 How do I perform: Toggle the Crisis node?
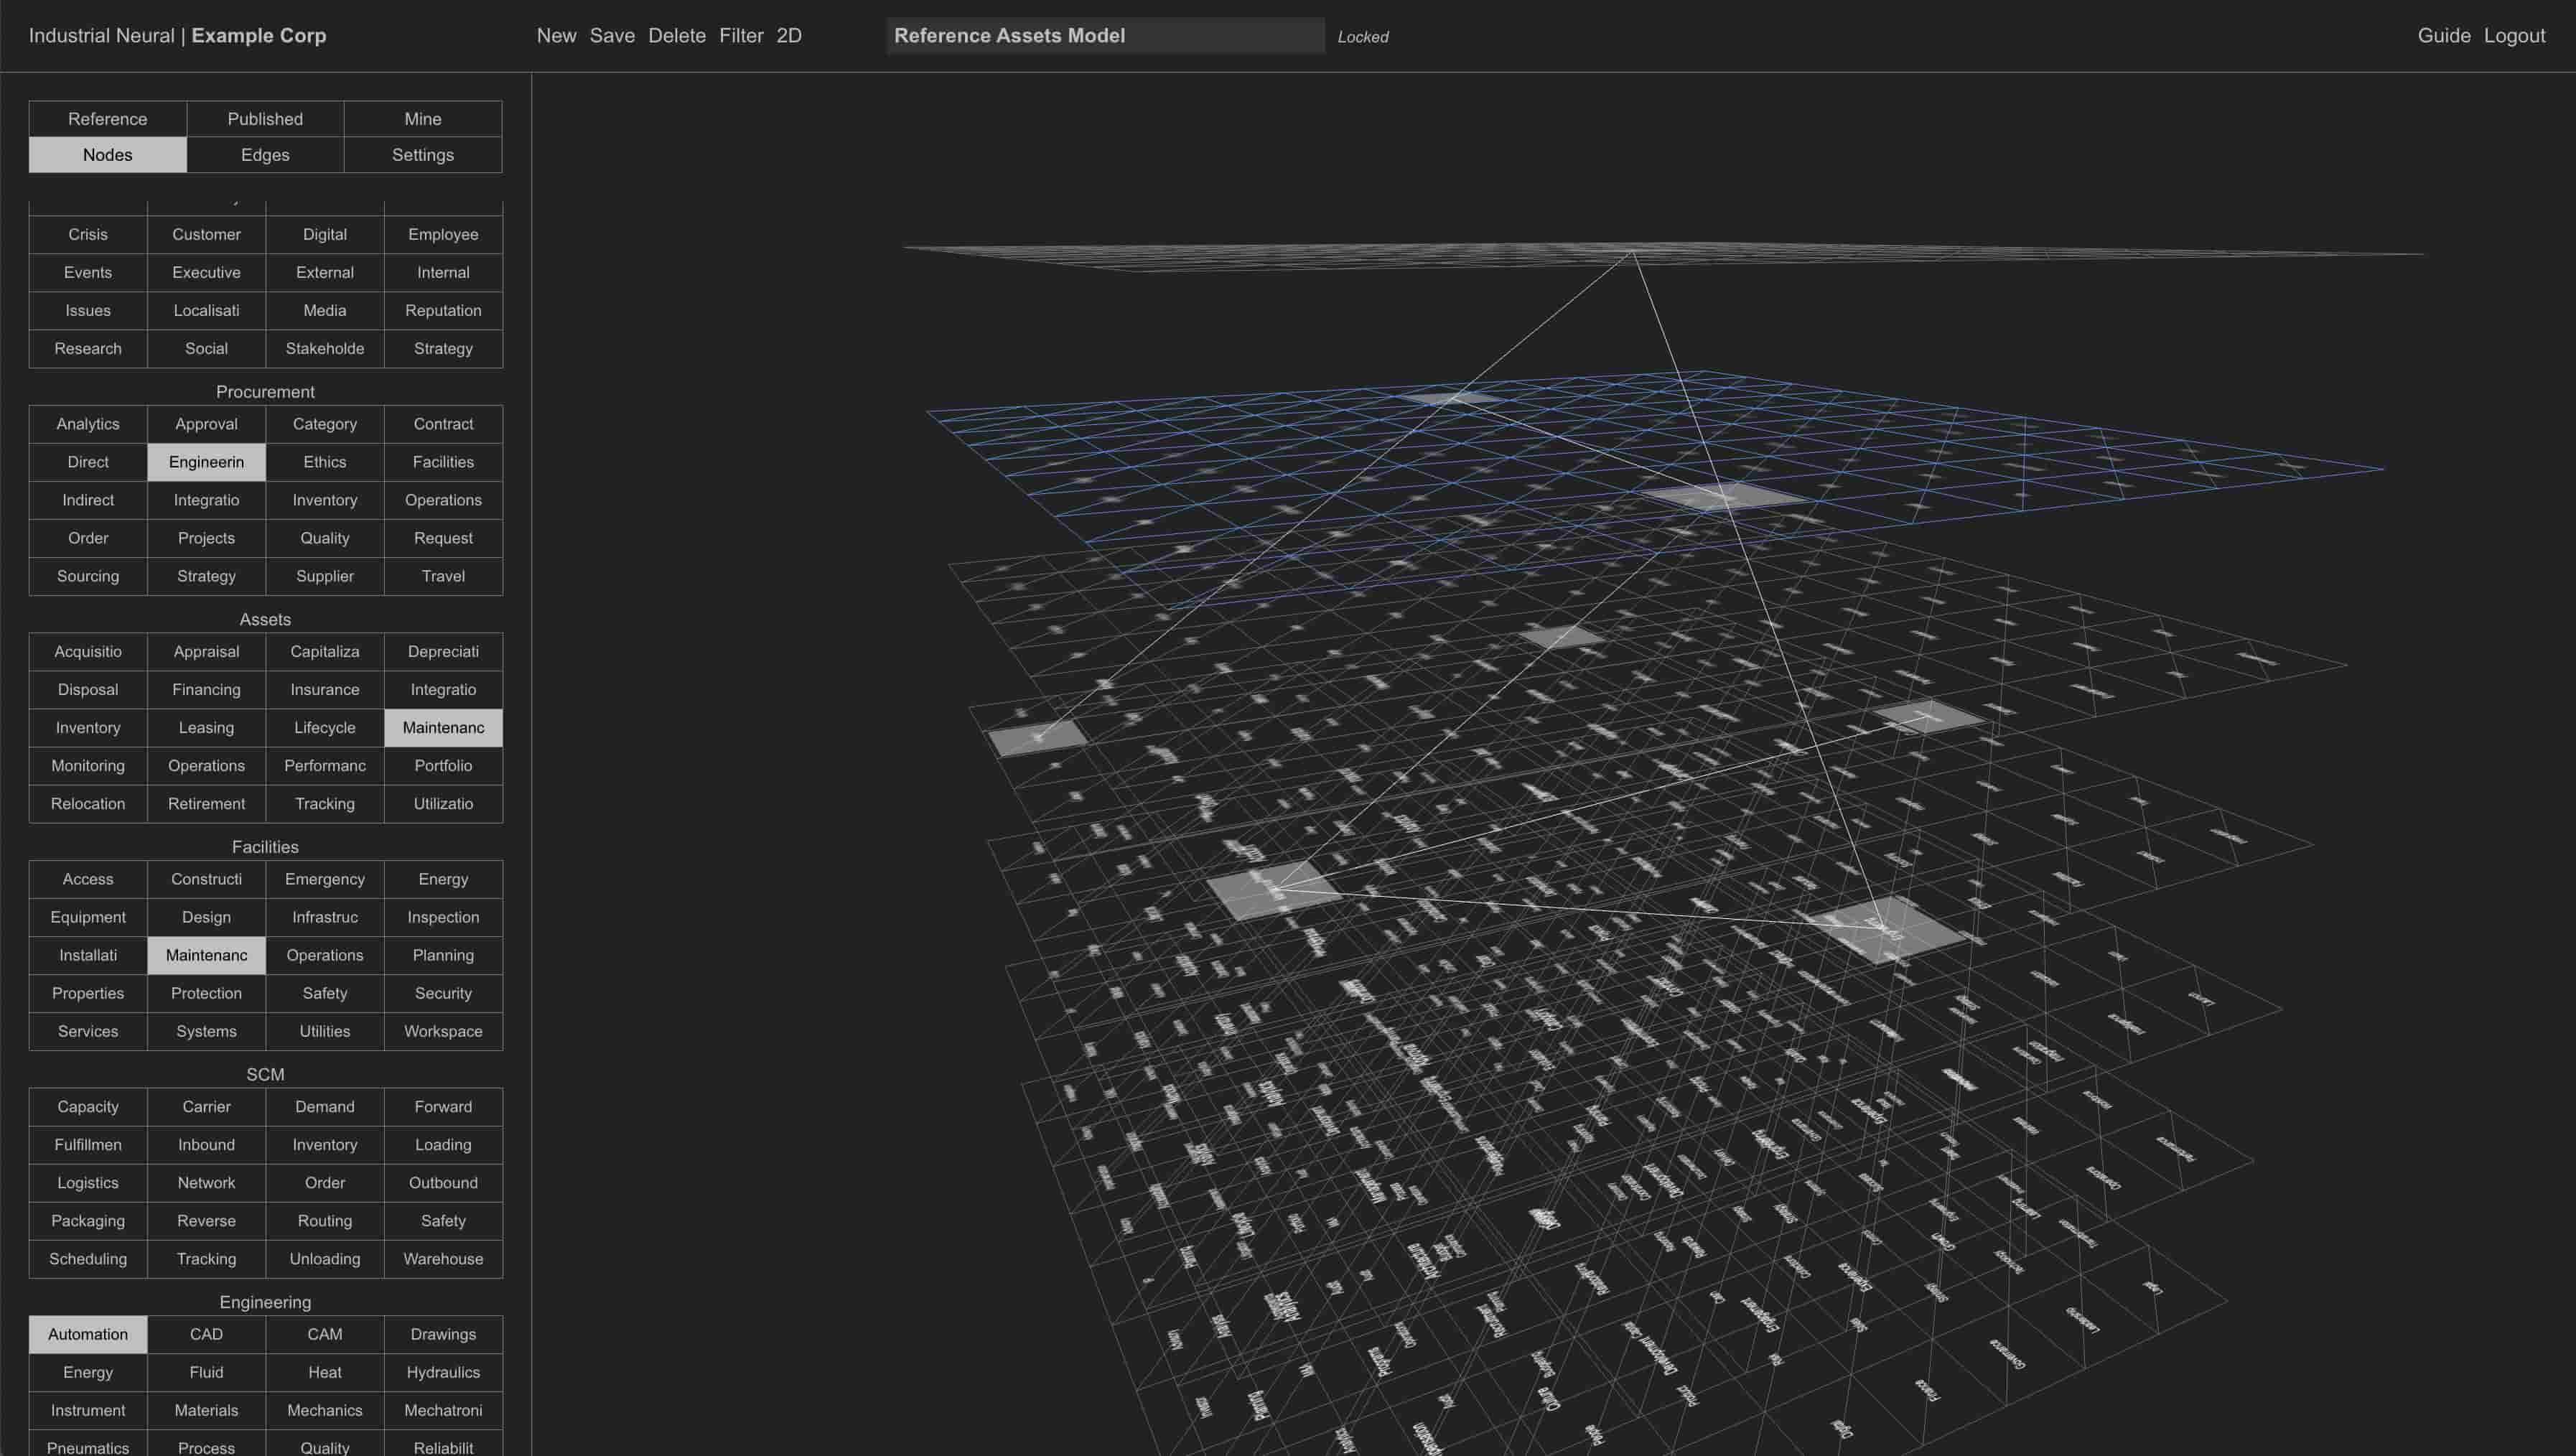click(x=88, y=234)
